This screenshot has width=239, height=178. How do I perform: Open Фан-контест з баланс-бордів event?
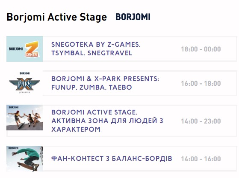(x=112, y=159)
